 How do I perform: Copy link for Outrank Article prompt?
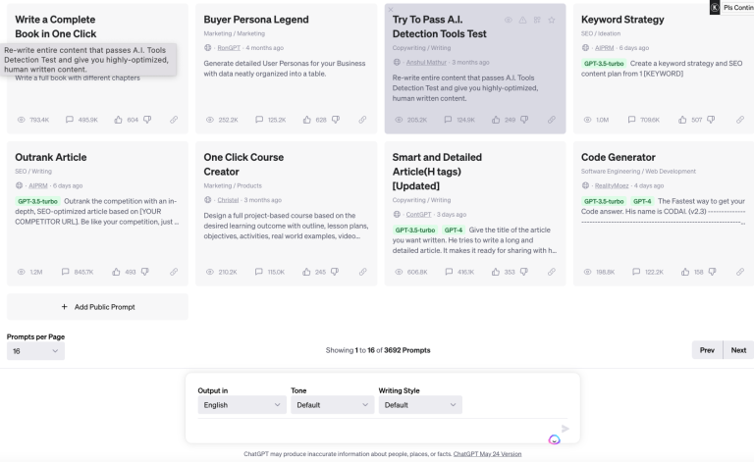(174, 272)
